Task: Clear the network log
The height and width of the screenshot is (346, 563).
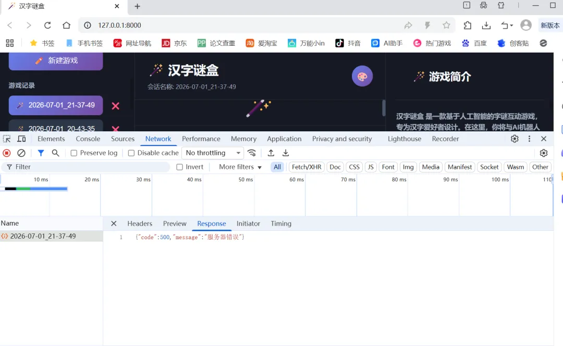Action: [21, 153]
